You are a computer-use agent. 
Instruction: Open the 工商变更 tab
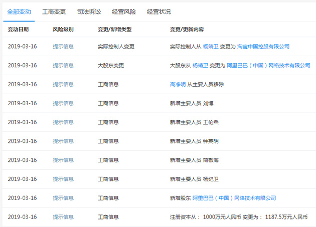tap(54, 11)
